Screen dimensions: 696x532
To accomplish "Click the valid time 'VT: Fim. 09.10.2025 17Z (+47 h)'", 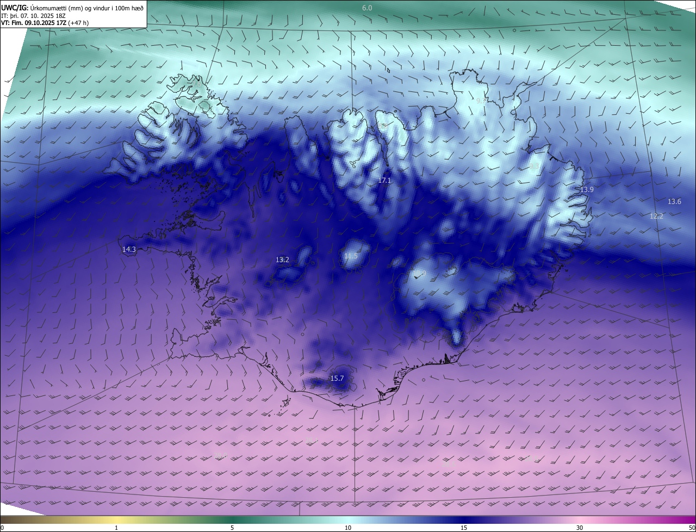I will coord(45,23).
